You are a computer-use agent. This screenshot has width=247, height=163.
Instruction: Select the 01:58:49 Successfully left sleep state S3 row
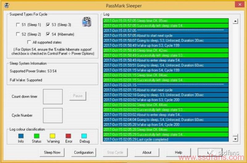tap(166, 55)
